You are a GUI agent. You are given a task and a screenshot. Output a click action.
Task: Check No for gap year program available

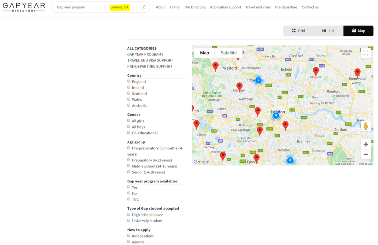[129, 193]
